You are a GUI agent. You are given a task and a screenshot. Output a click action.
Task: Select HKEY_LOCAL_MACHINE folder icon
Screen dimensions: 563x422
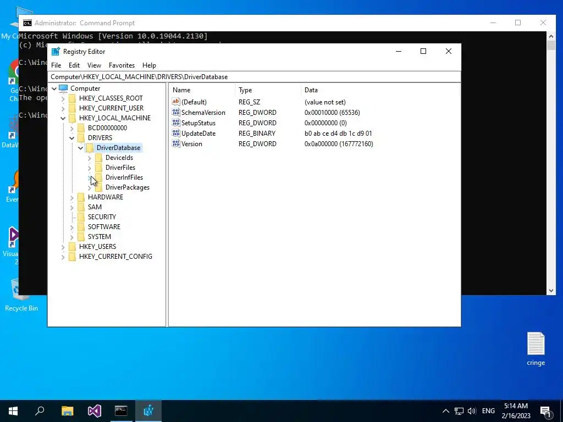(x=72, y=118)
